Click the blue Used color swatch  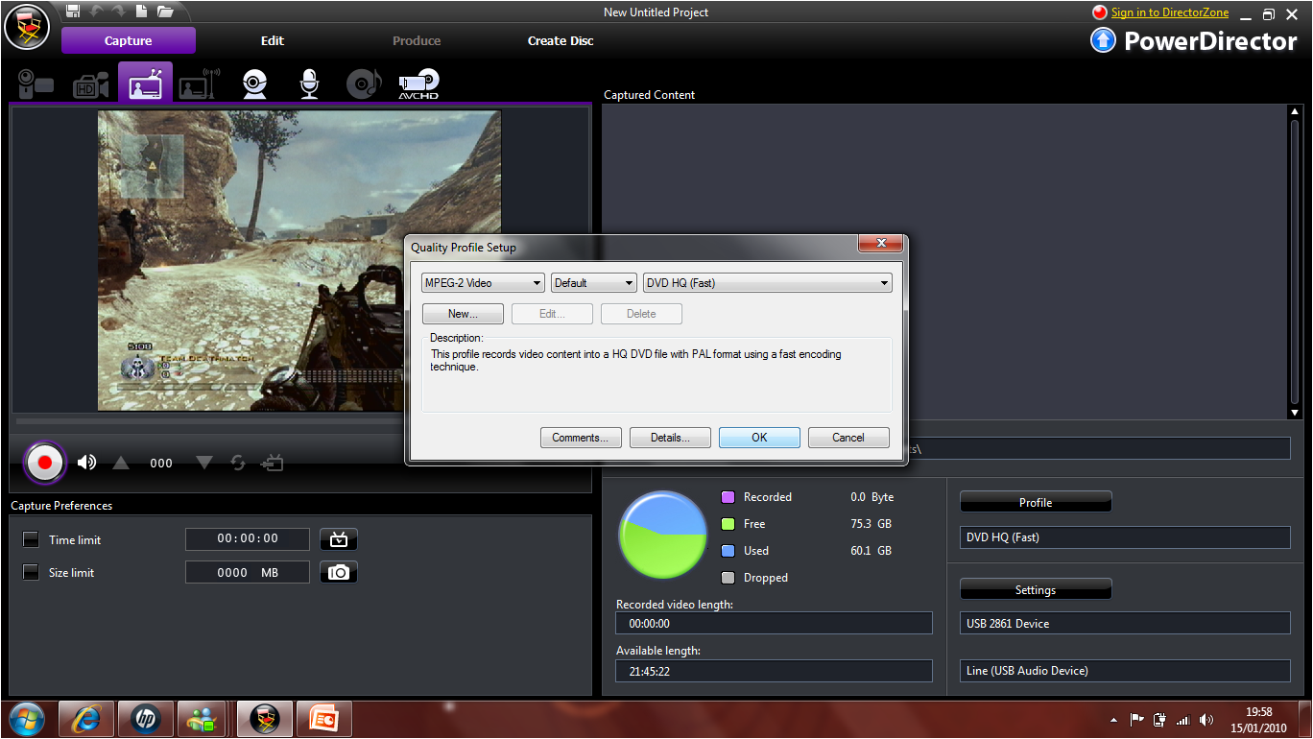tap(728, 551)
